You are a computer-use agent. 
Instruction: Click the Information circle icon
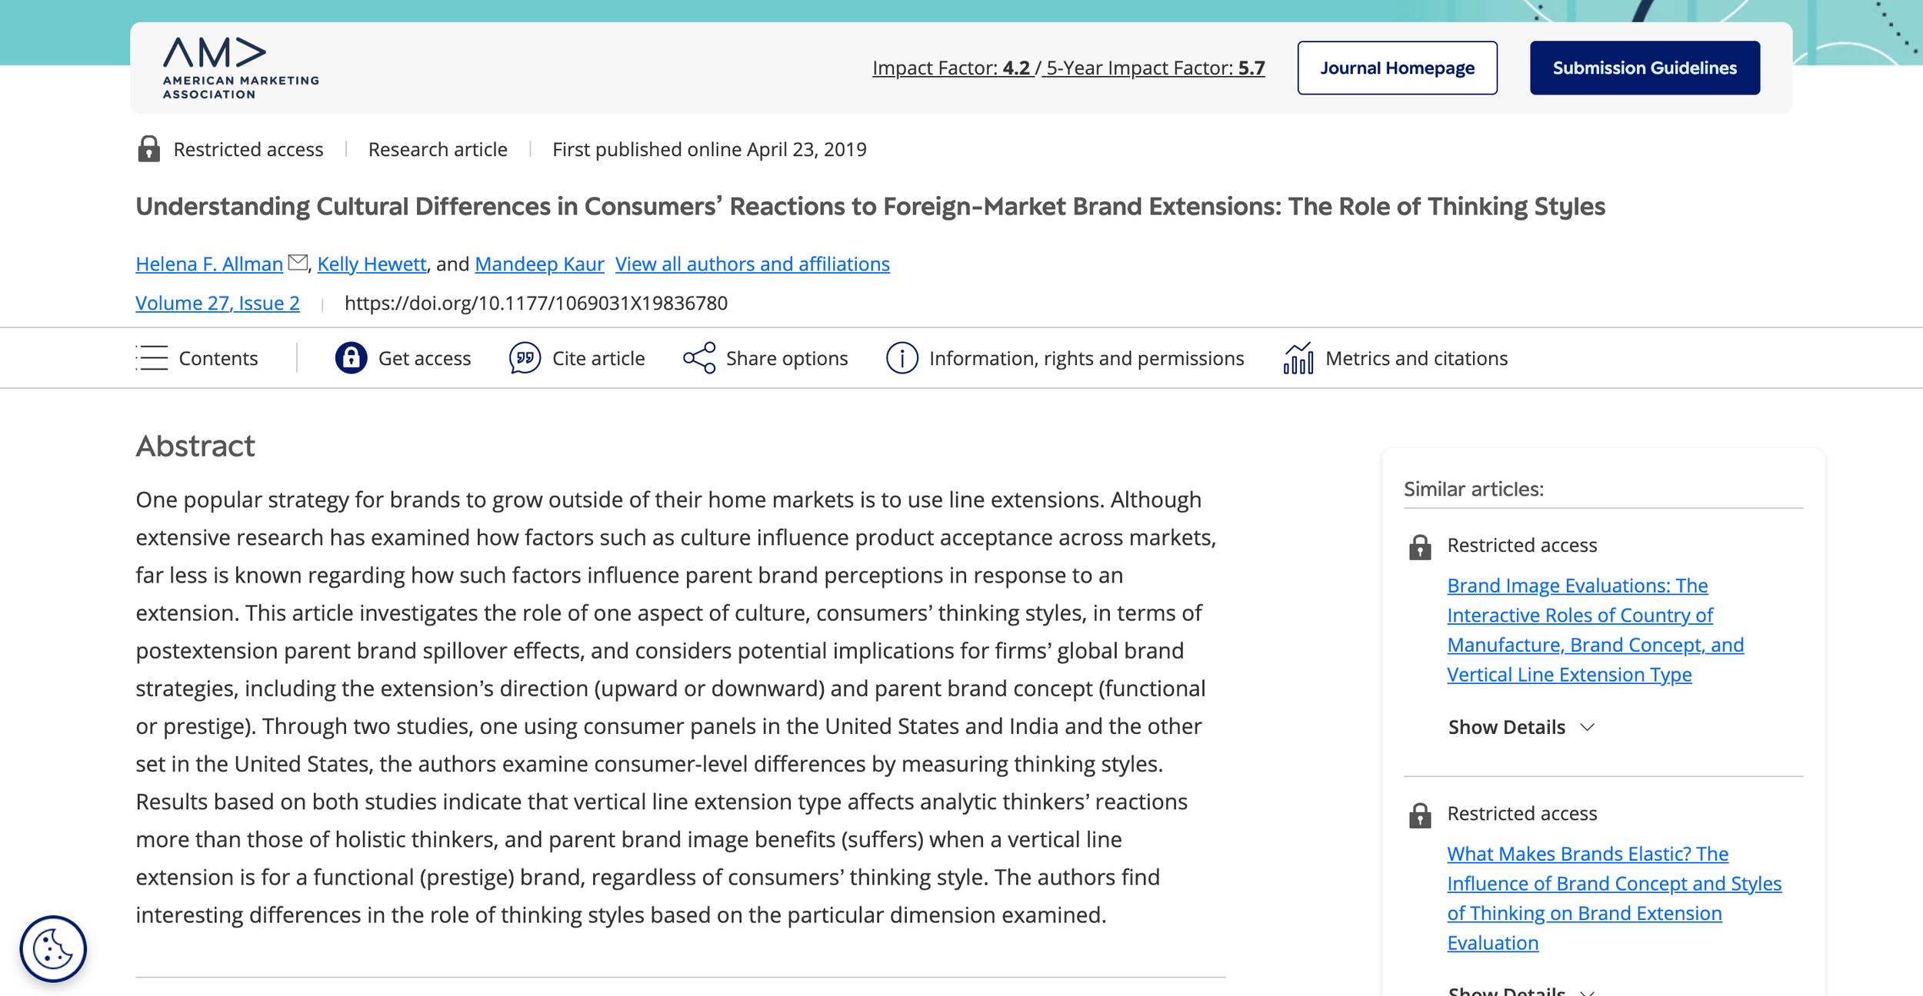[x=902, y=358]
